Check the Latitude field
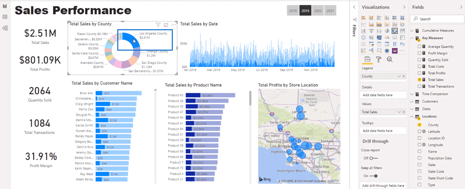 point(420,132)
